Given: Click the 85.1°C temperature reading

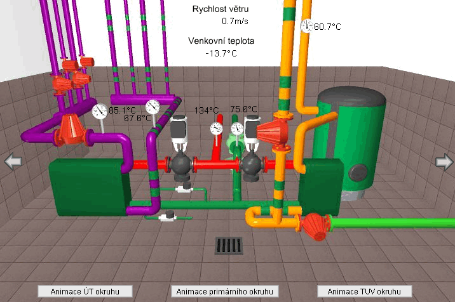Looking at the screenshot, I should point(122,110).
